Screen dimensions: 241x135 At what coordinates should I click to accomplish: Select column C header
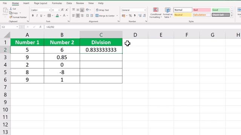pos(101,35)
